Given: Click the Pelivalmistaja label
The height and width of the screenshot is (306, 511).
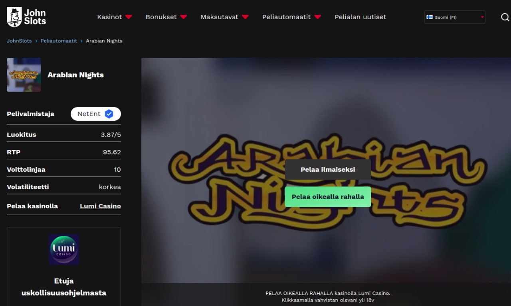Looking at the screenshot, I should coord(30,114).
